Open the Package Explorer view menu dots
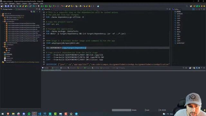The height and width of the screenshot is (116, 206). (x=40, y=12)
